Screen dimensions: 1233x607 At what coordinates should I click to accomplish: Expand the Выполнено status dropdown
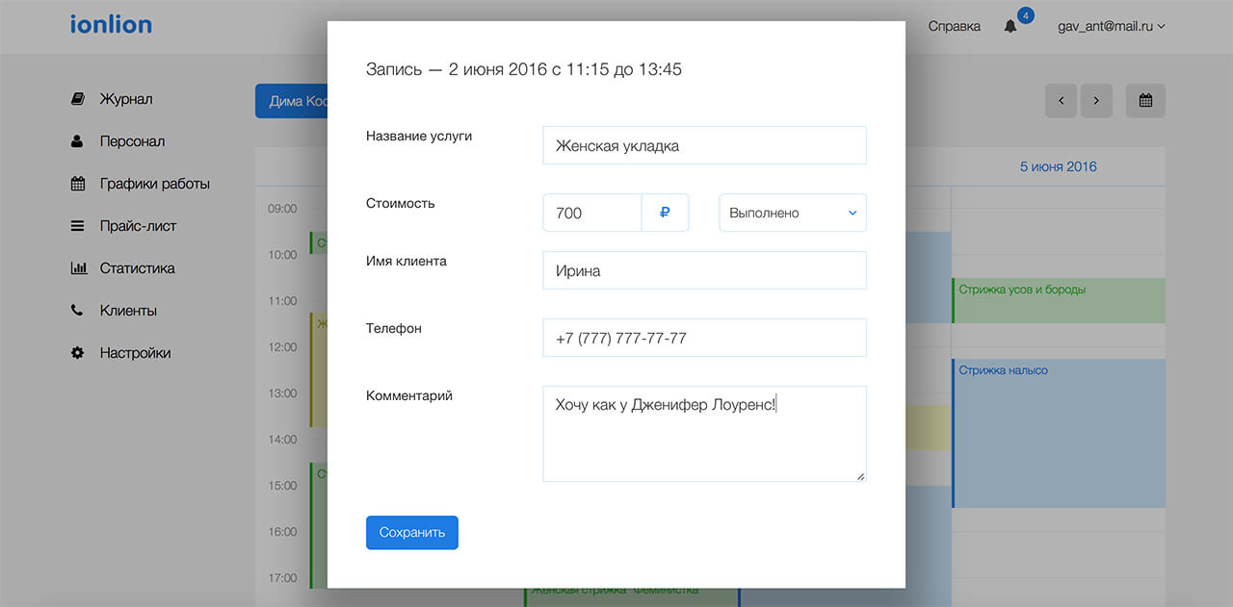[x=792, y=213]
